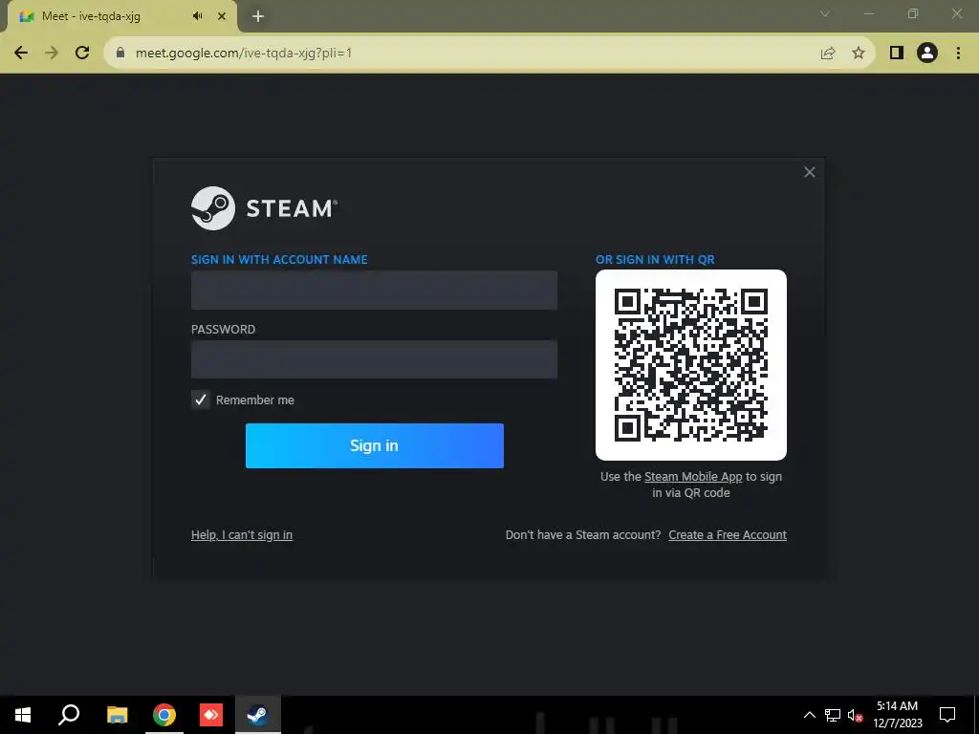Reload the Meet page
This screenshot has height=734, width=979.
pyautogui.click(x=82, y=54)
